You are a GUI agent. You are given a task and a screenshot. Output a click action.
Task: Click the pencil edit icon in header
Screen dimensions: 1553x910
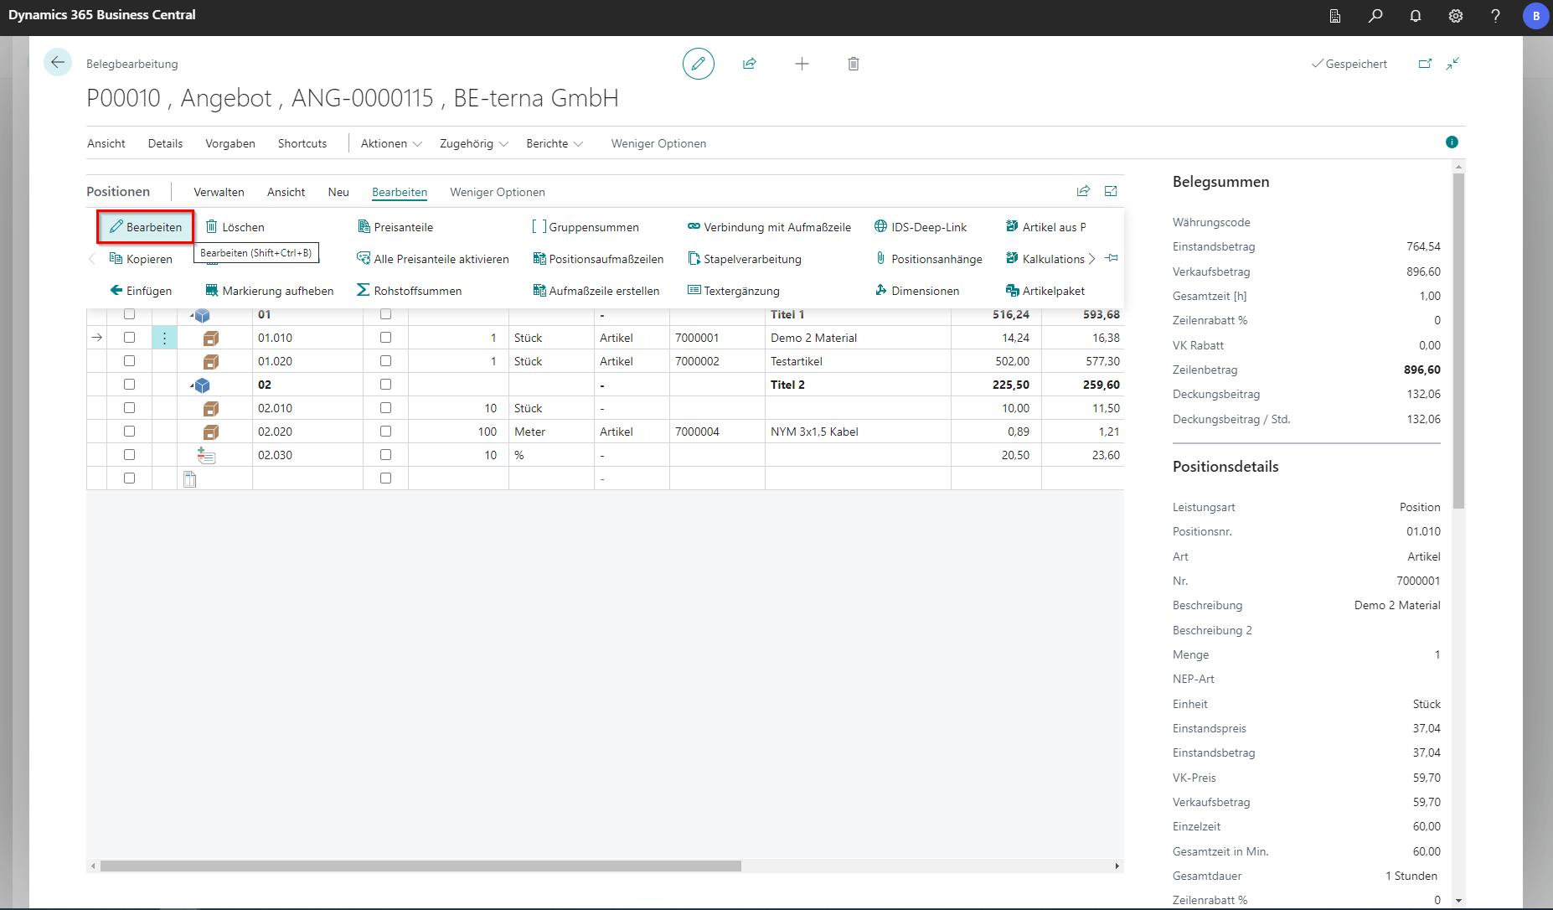click(698, 64)
